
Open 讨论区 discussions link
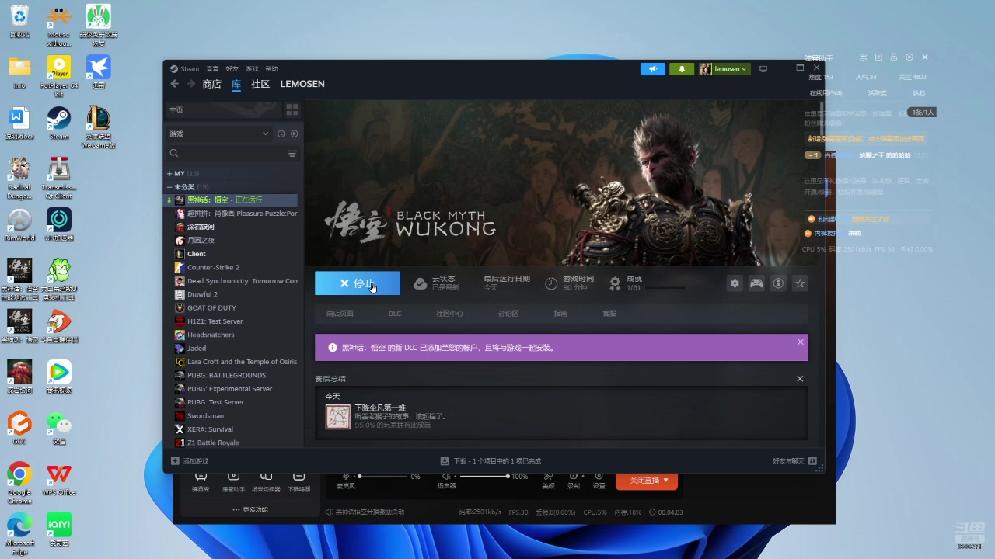508,314
